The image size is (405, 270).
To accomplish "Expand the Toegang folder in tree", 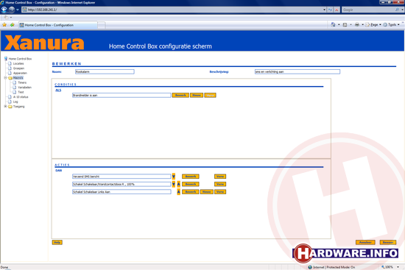I will tap(5, 107).
